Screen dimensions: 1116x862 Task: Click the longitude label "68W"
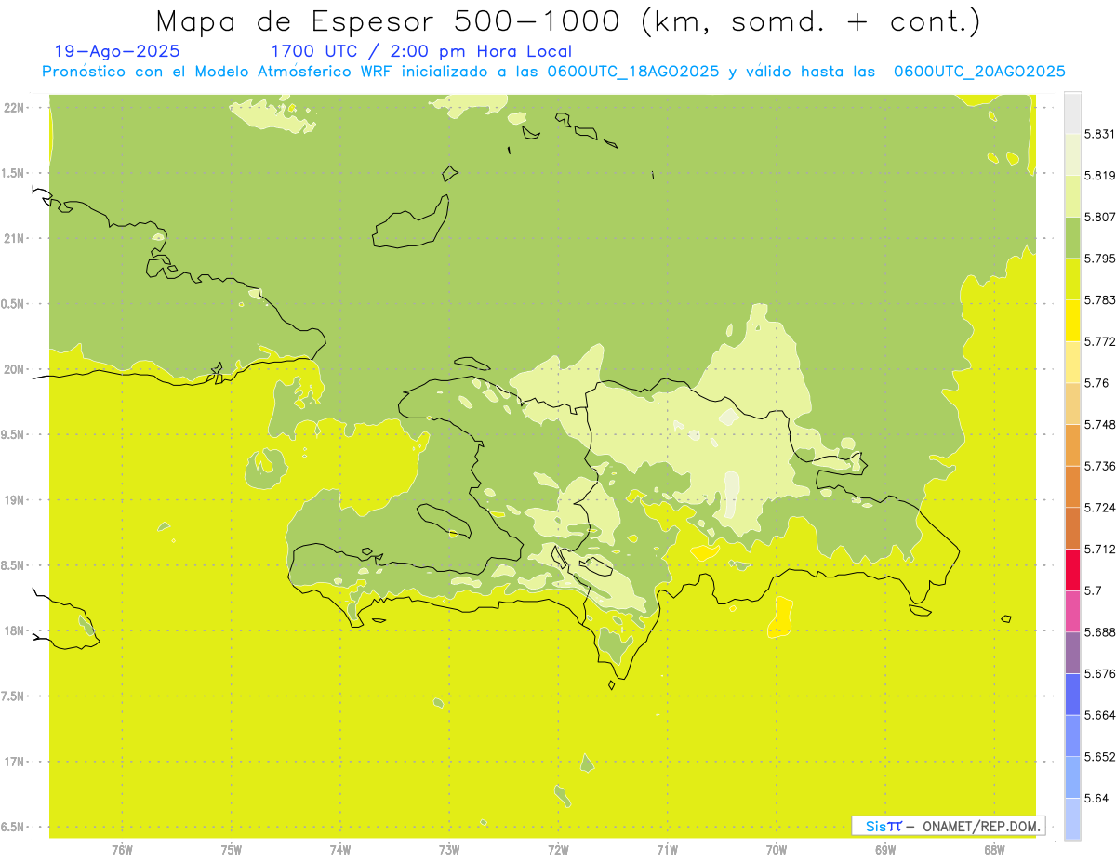pyautogui.click(x=994, y=850)
